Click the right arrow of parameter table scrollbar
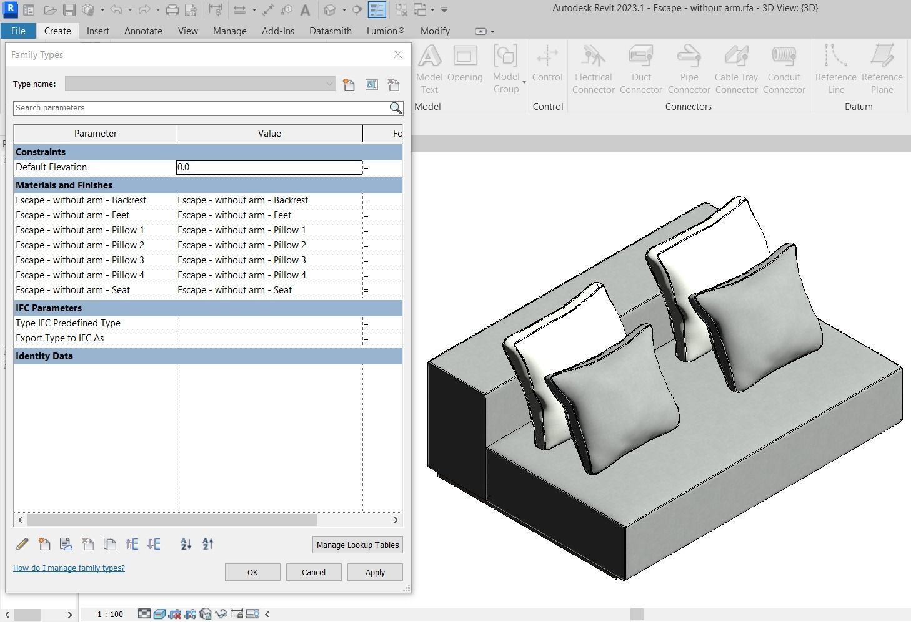This screenshot has width=911, height=622. (x=396, y=520)
